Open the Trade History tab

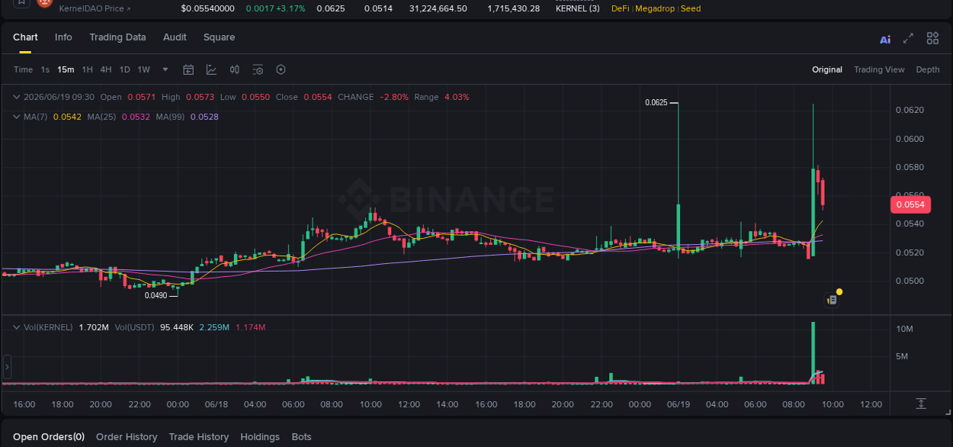point(198,437)
